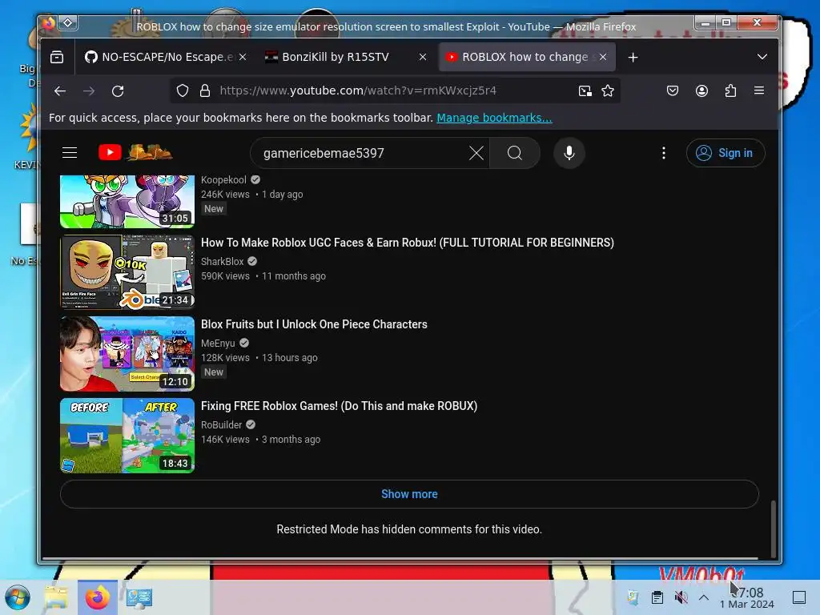Open a new tab with plus
The image size is (820, 615).
(633, 58)
